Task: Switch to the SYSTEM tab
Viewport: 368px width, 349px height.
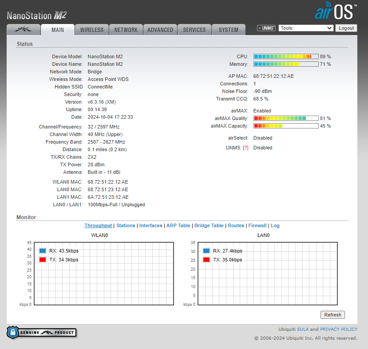Action: click(x=229, y=30)
